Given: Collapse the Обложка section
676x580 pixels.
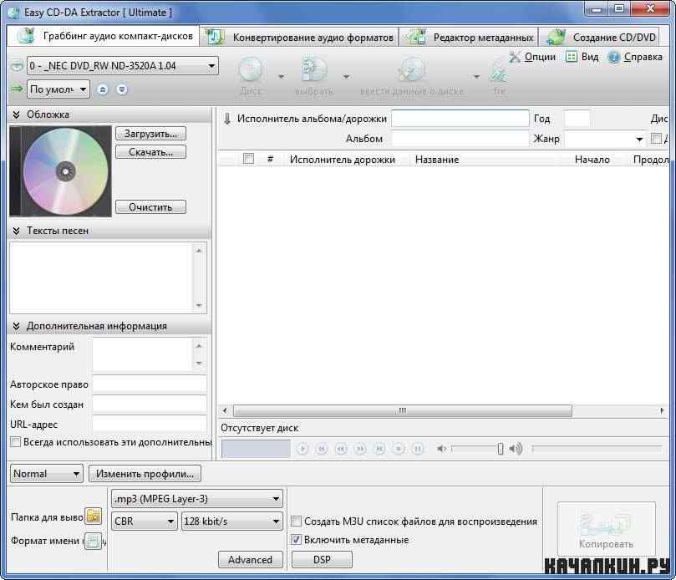Looking at the screenshot, I should pos(17,114).
